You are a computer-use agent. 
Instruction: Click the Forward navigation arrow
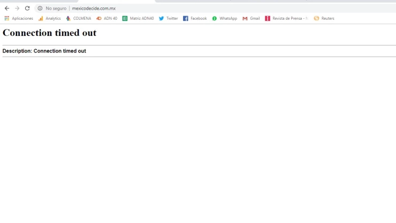tap(17, 9)
